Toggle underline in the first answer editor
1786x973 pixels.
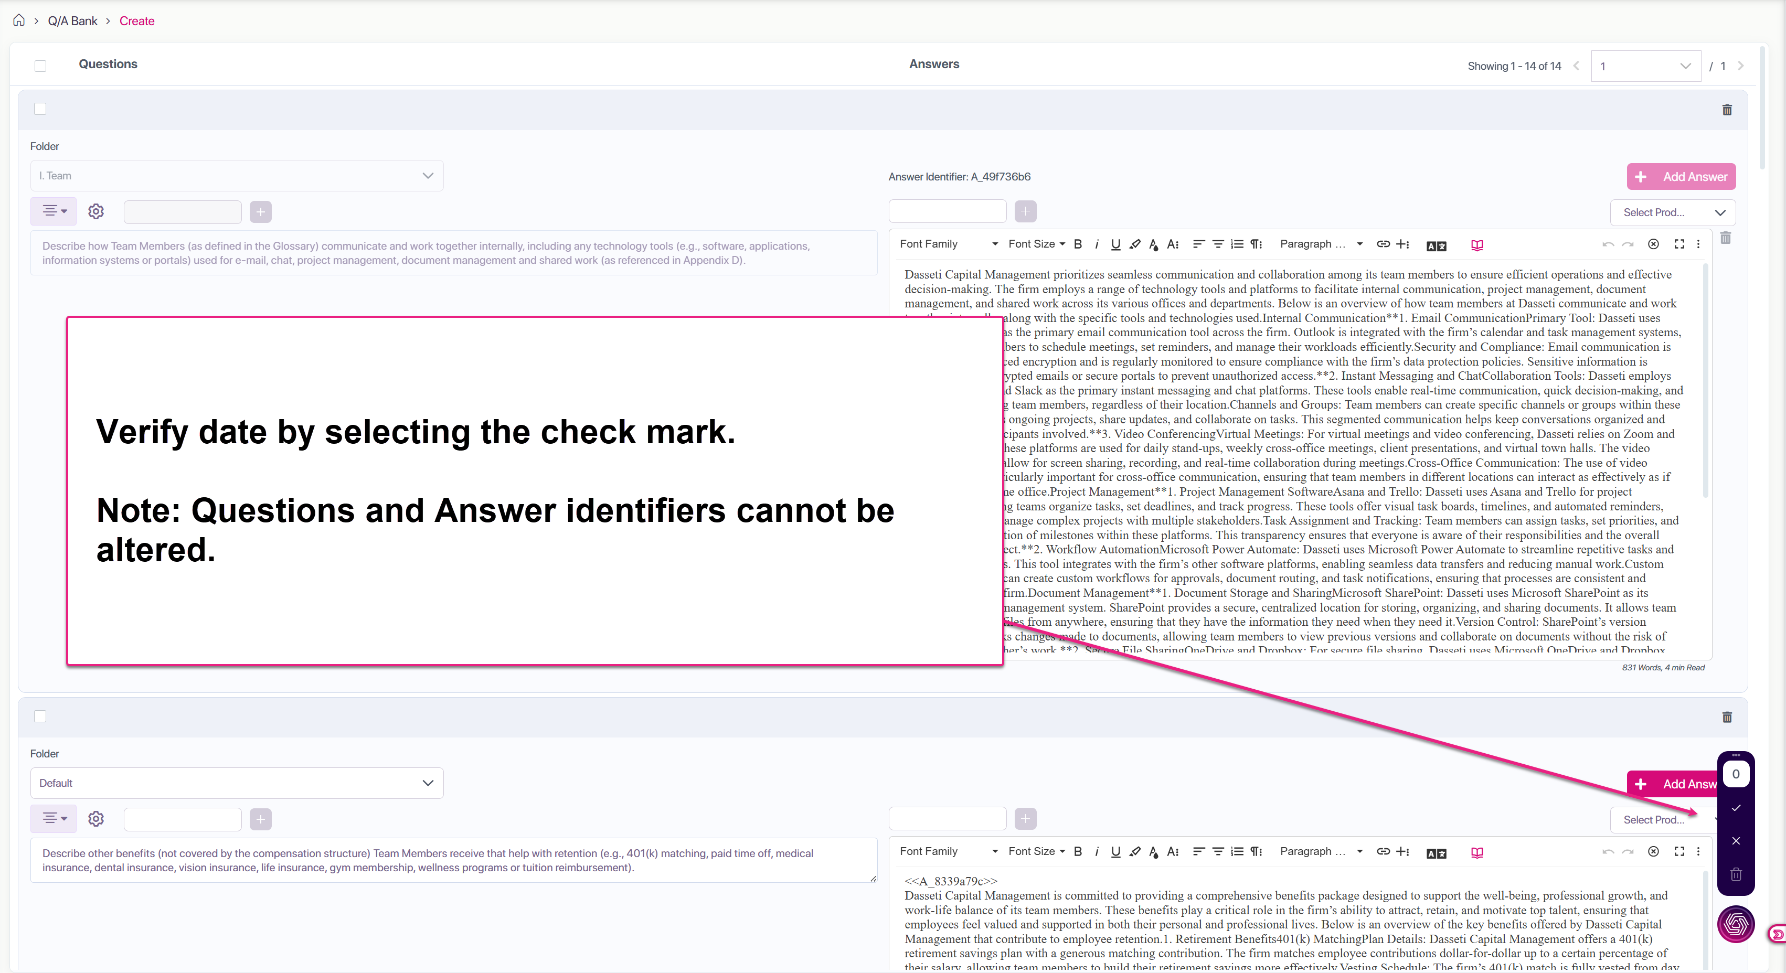pyautogui.click(x=1115, y=244)
